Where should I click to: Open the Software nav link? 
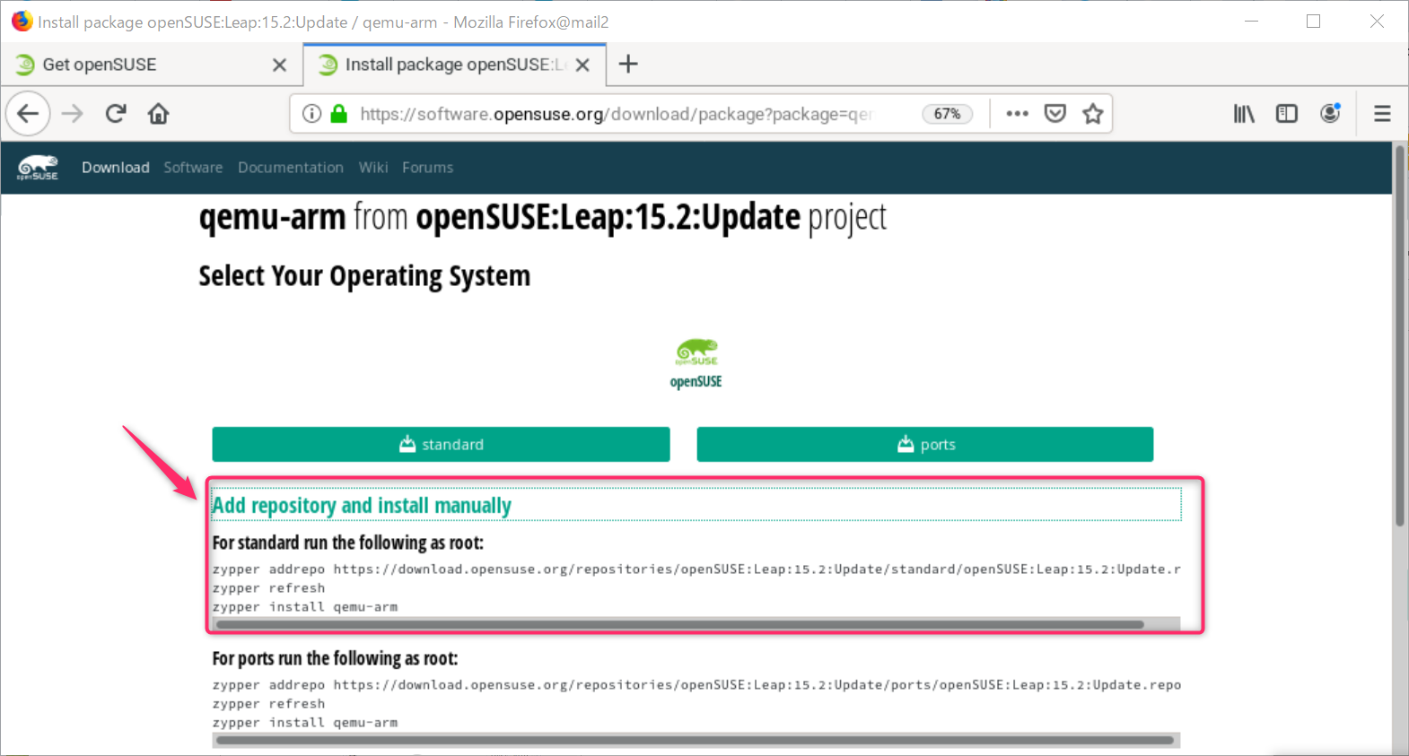tap(193, 168)
